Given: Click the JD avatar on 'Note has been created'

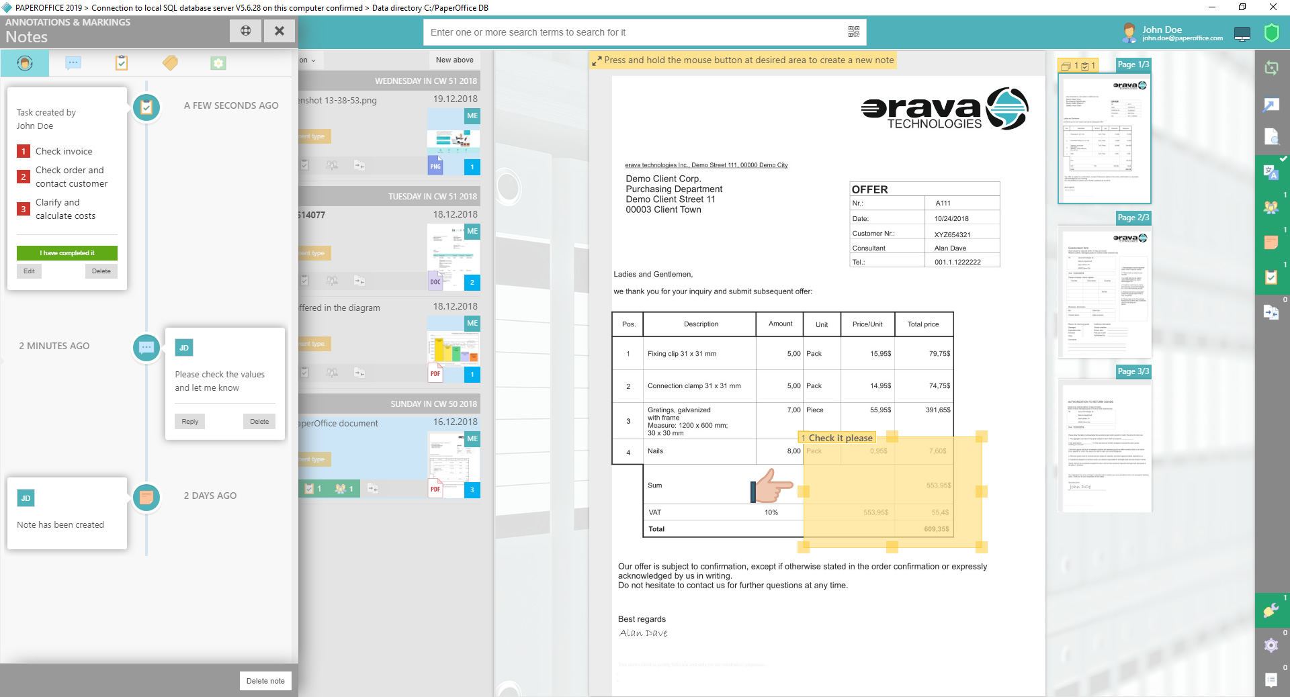Looking at the screenshot, I should (x=26, y=498).
